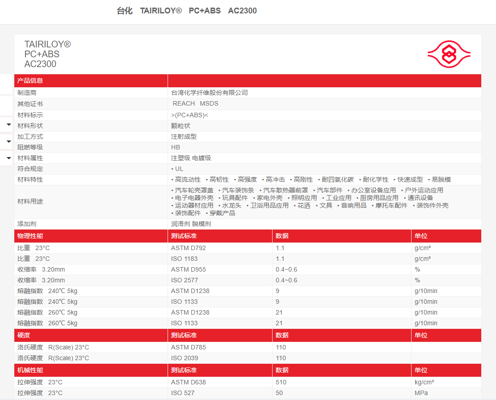
Task: Expand the first left-side dropdown arrow
Action: click(9, 124)
